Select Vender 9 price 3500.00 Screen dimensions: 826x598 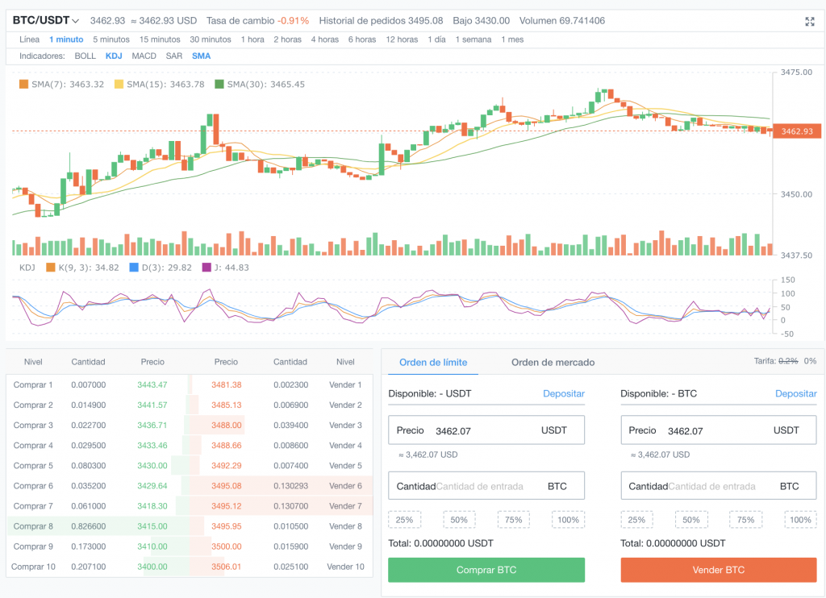click(227, 546)
